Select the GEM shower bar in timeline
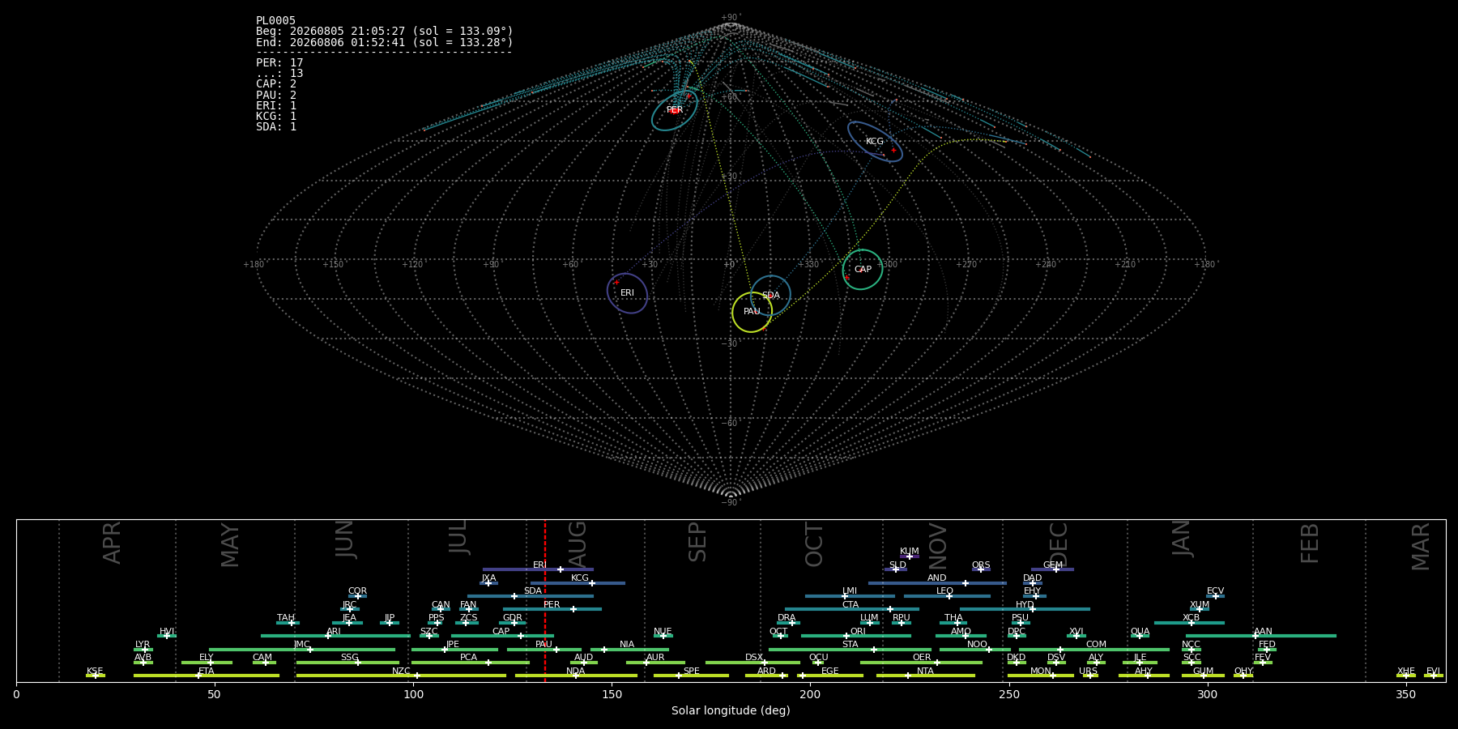 pos(1052,569)
